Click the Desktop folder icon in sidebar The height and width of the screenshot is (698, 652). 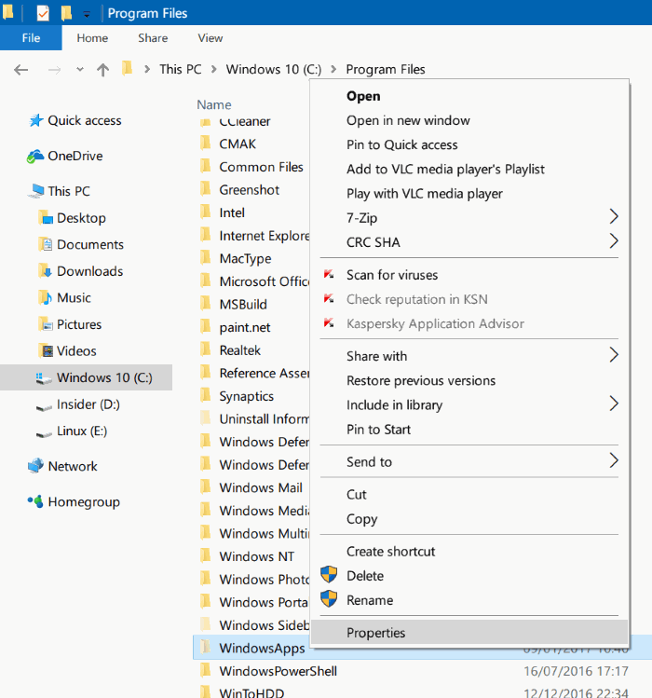point(46,218)
